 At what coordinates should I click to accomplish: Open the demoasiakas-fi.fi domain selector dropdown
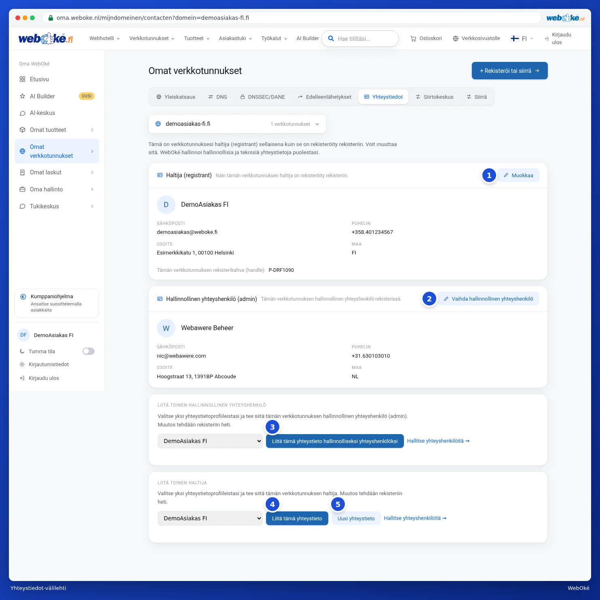tap(237, 124)
